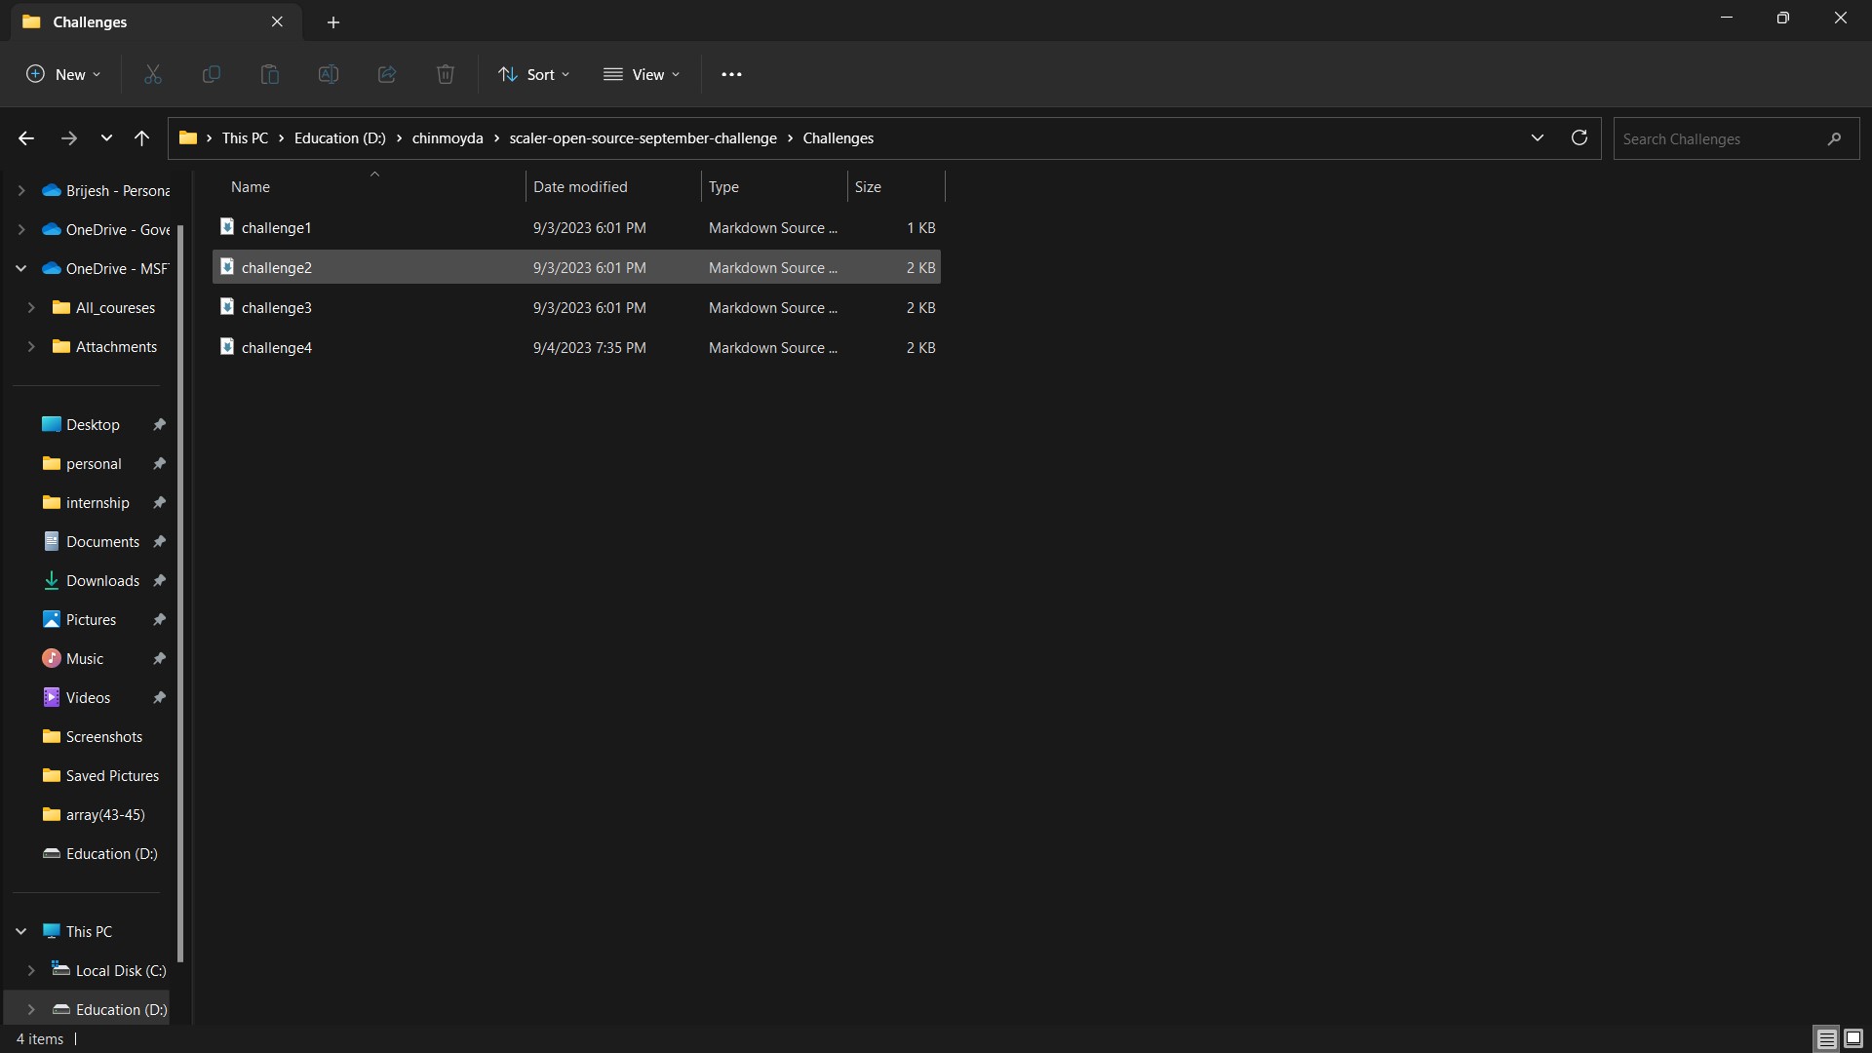Select the Cut tool in the toolbar
Image resolution: width=1872 pixels, height=1053 pixels.
152,74
